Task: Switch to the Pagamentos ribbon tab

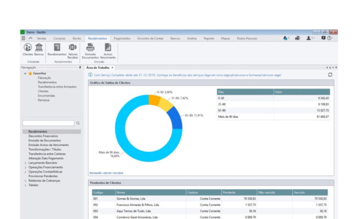Action: (123, 38)
